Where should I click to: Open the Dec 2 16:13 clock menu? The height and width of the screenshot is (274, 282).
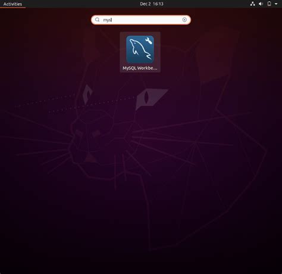click(152, 4)
